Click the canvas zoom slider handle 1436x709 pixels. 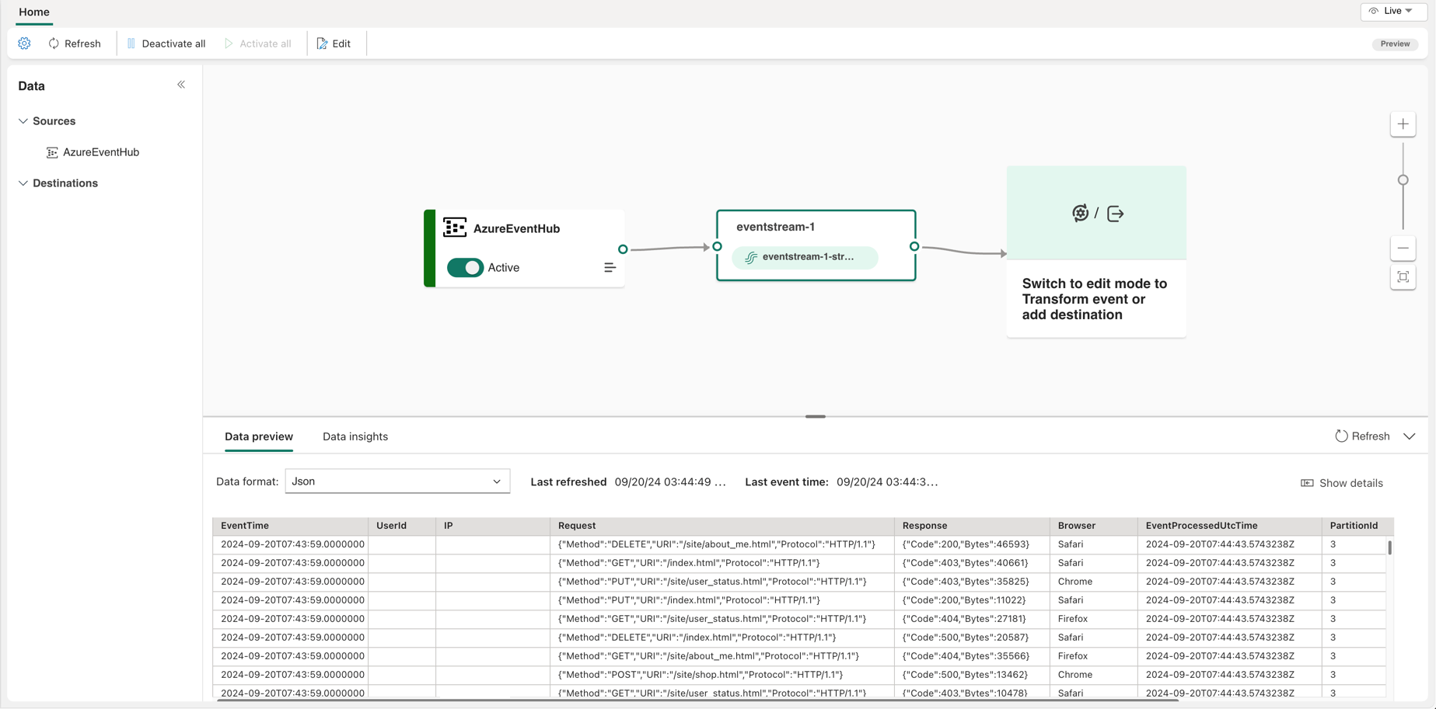pos(1403,180)
